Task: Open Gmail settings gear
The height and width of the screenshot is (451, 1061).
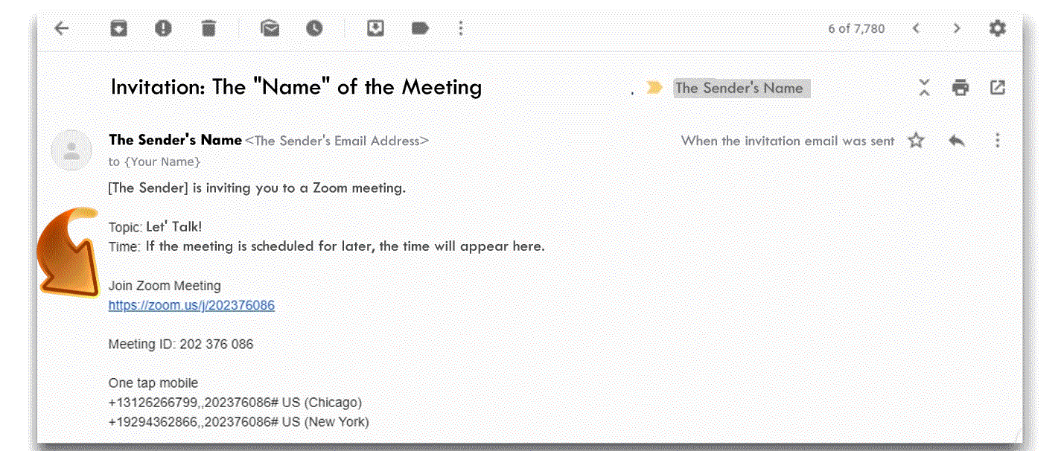Action: (x=997, y=28)
